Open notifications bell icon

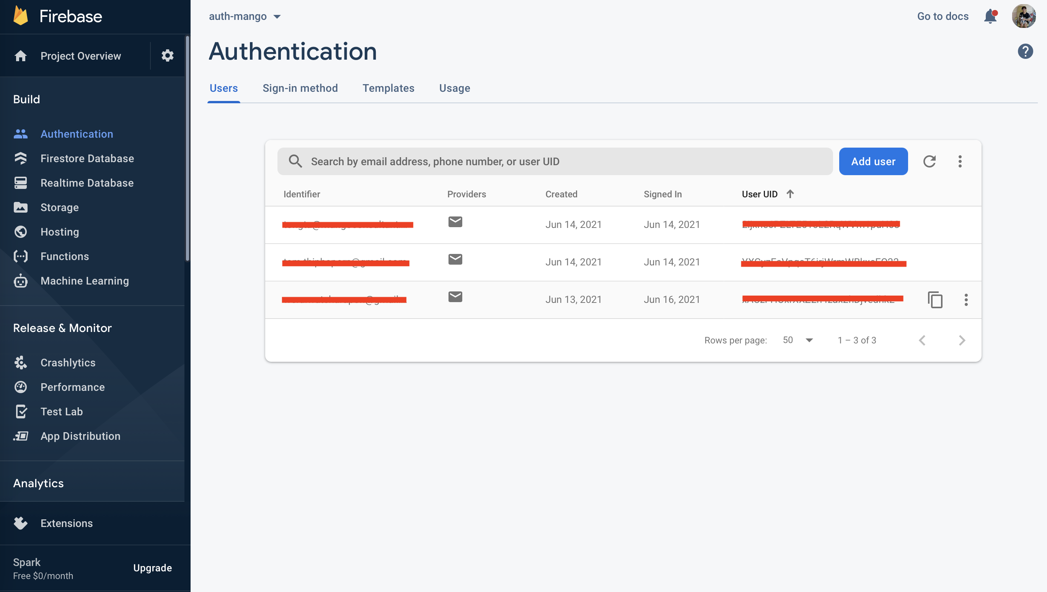(x=990, y=16)
